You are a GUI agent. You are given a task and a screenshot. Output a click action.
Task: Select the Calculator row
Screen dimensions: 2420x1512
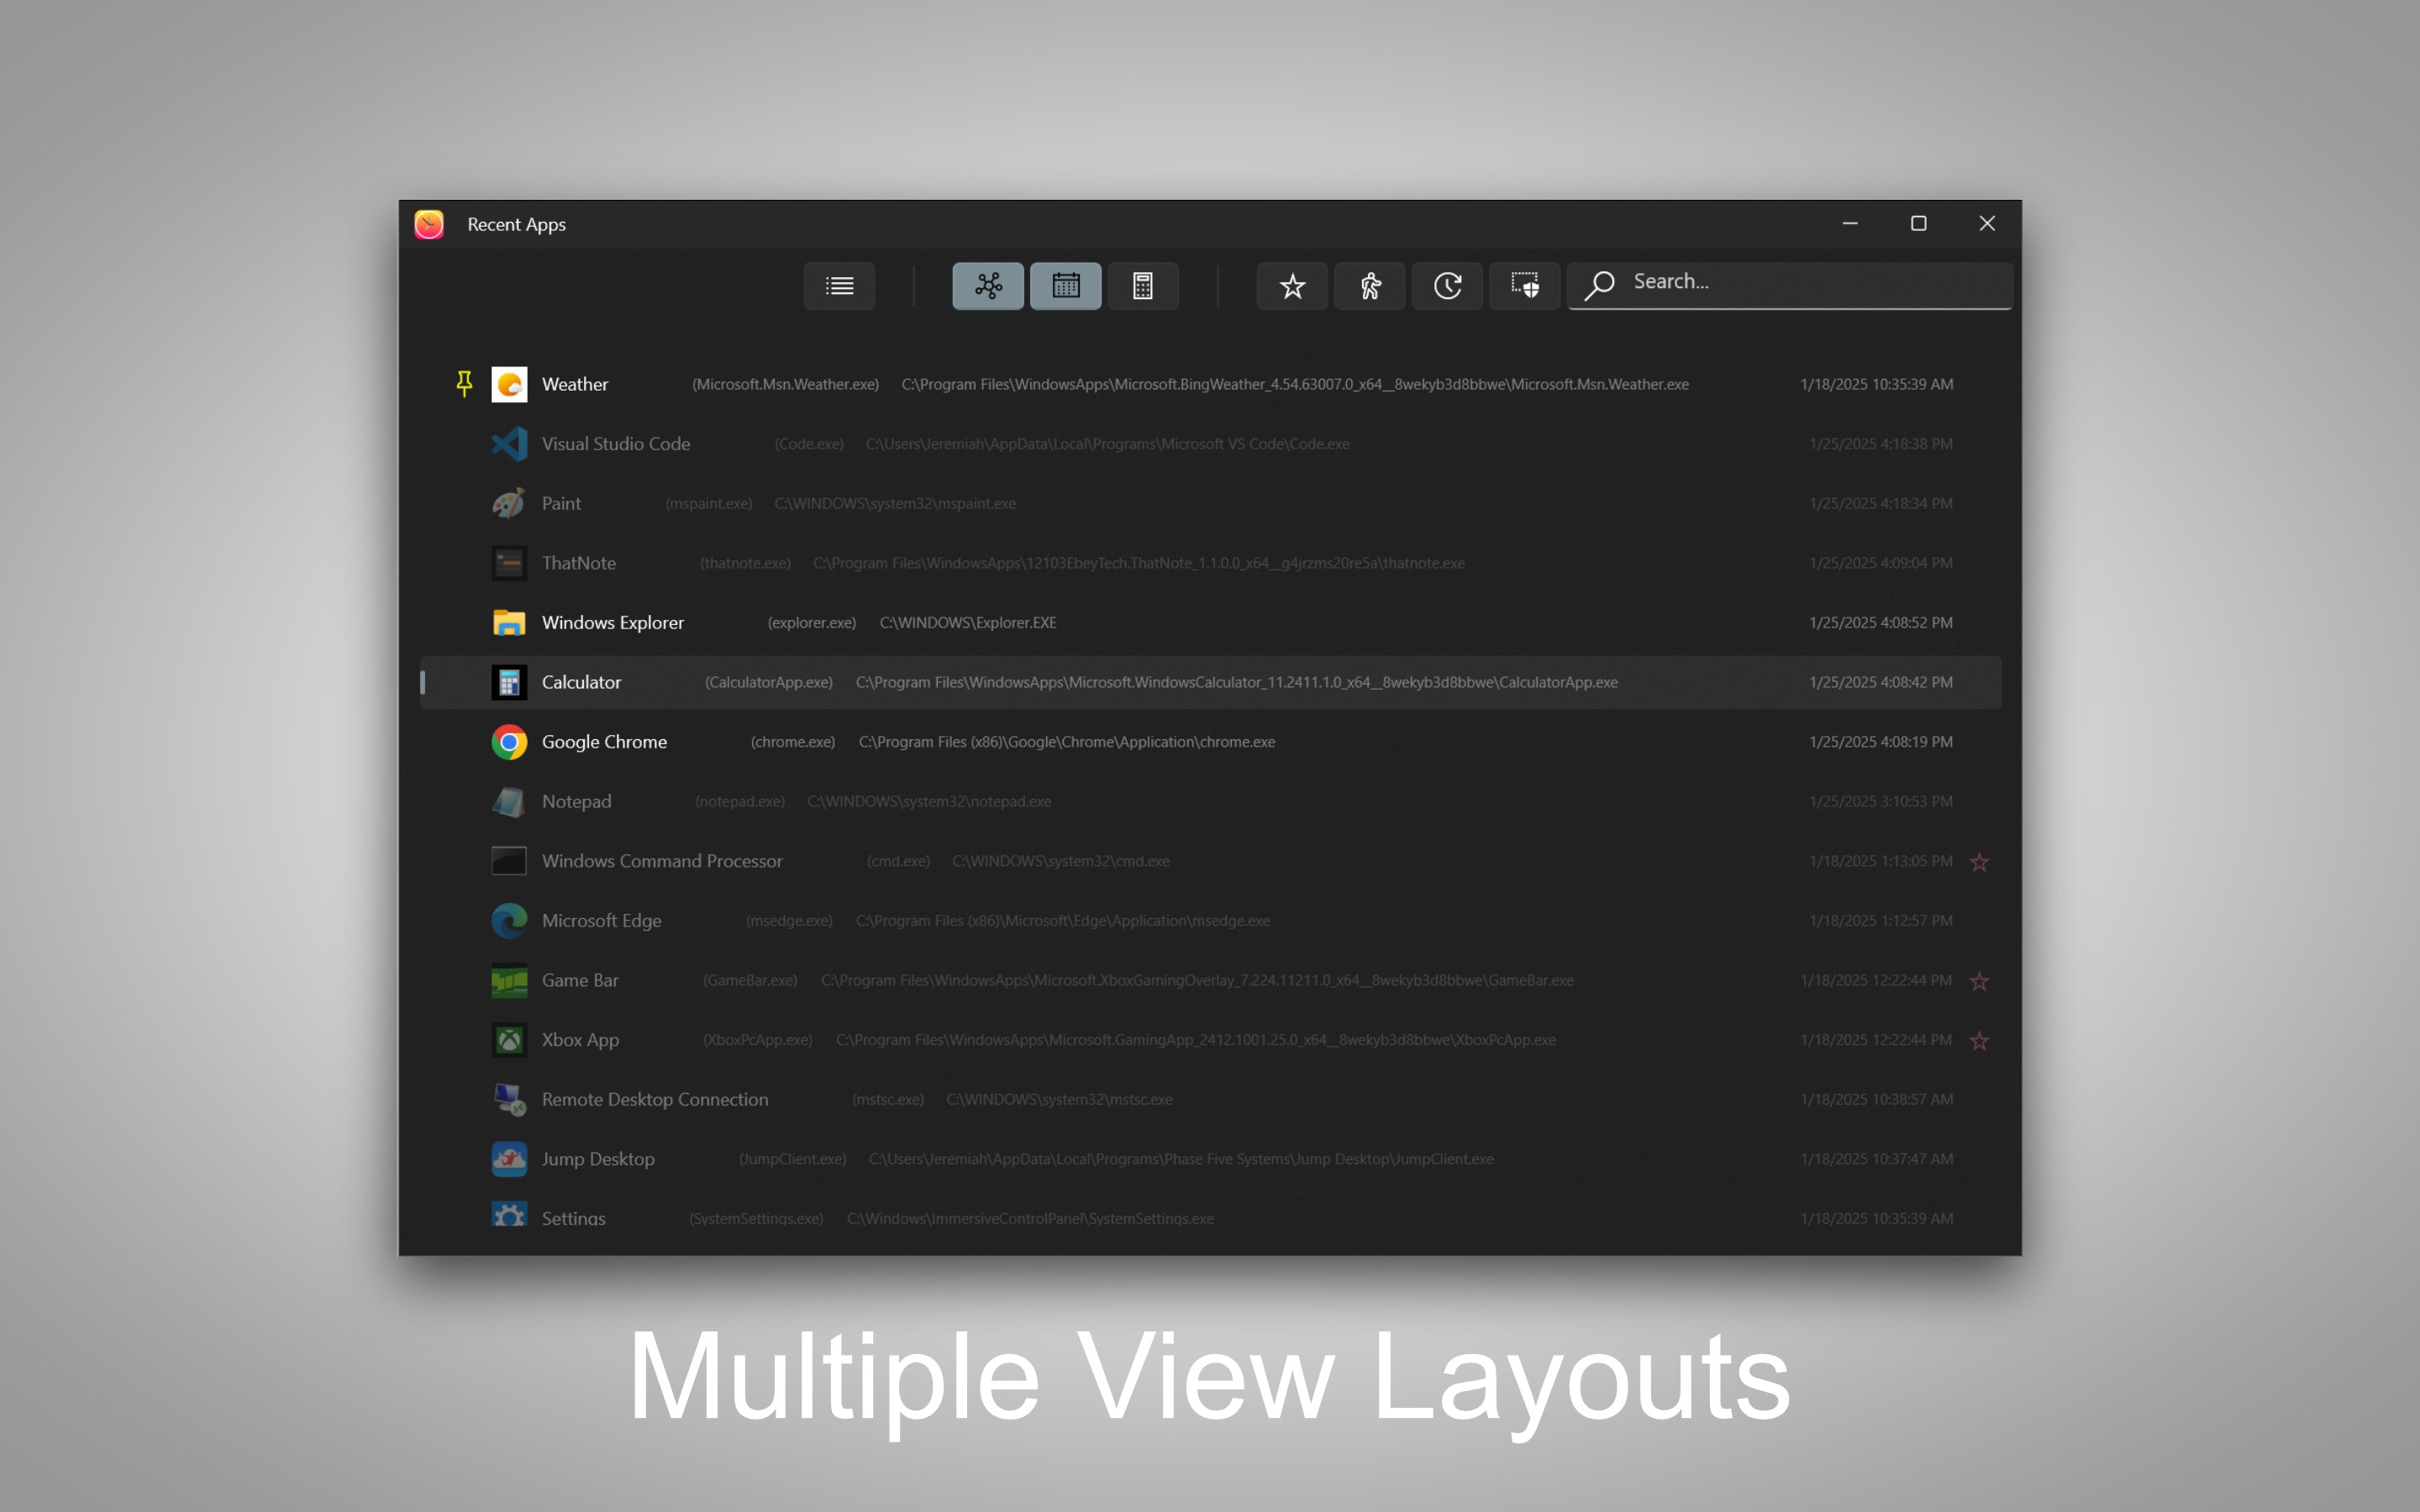point(582,682)
